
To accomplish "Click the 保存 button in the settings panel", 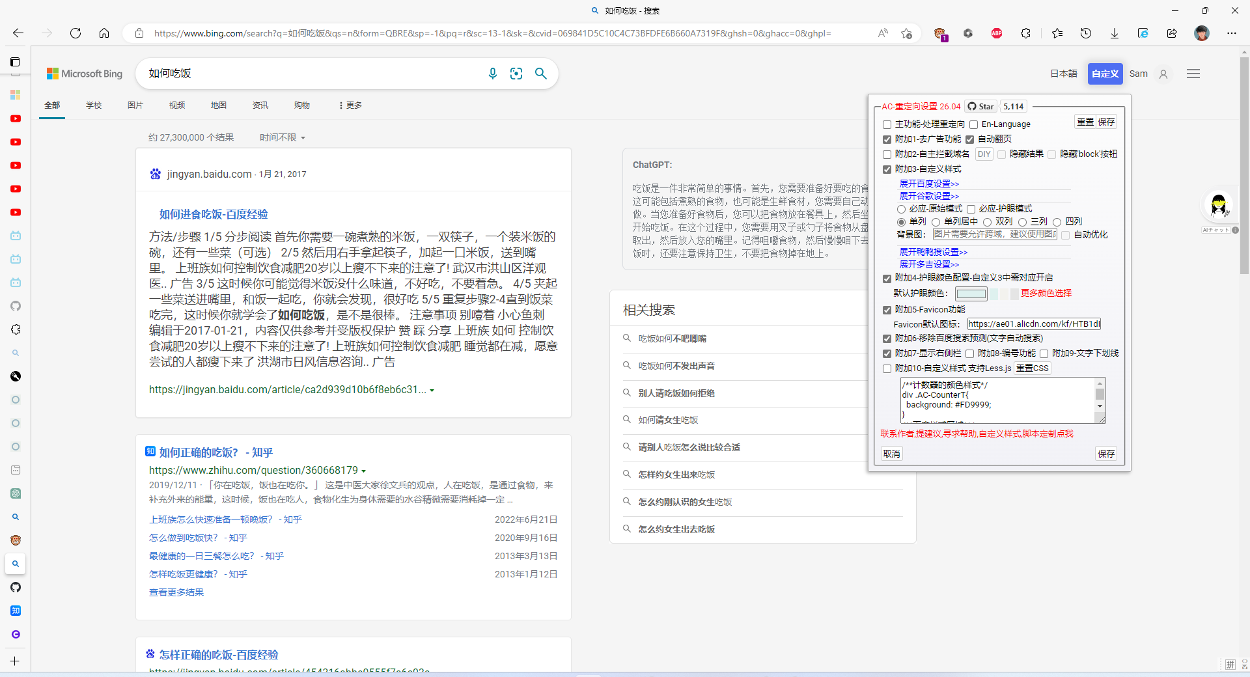I will point(1105,453).
